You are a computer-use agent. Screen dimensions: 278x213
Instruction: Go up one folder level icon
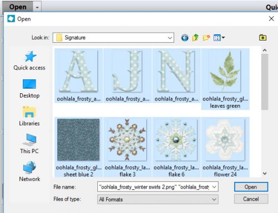point(195,38)
